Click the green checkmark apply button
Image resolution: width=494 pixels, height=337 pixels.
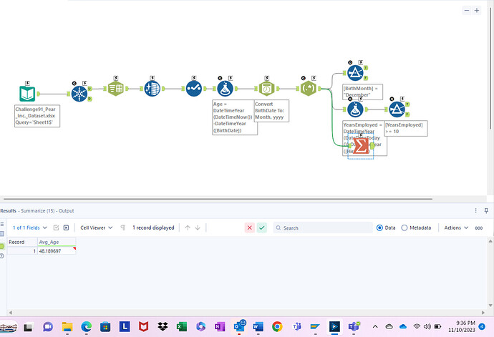tap(262, 228)
